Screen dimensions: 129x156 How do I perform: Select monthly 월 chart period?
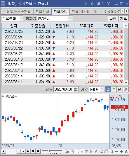(x=119, y=89)
